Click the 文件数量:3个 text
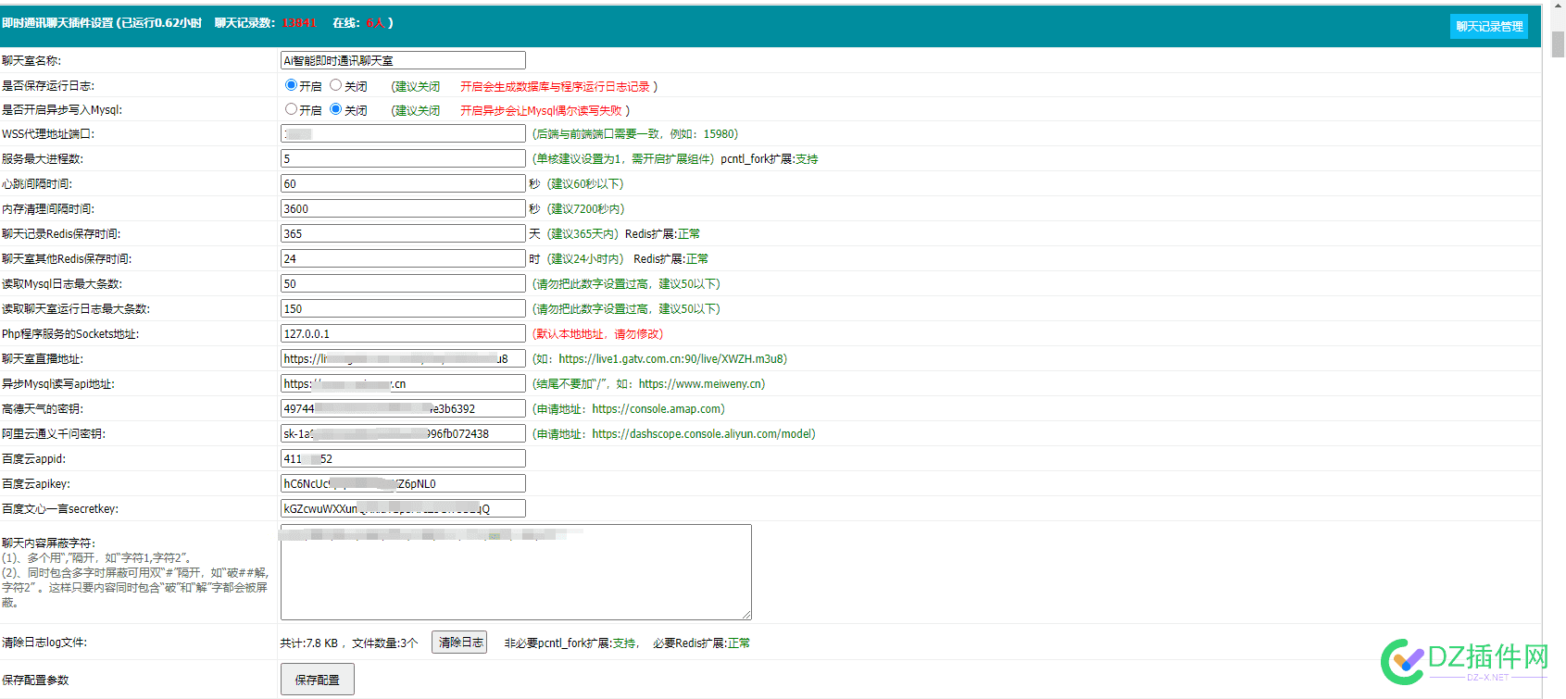Image resolution: width=1566 pixels, height=699 pixels. (x=385, y=643)
